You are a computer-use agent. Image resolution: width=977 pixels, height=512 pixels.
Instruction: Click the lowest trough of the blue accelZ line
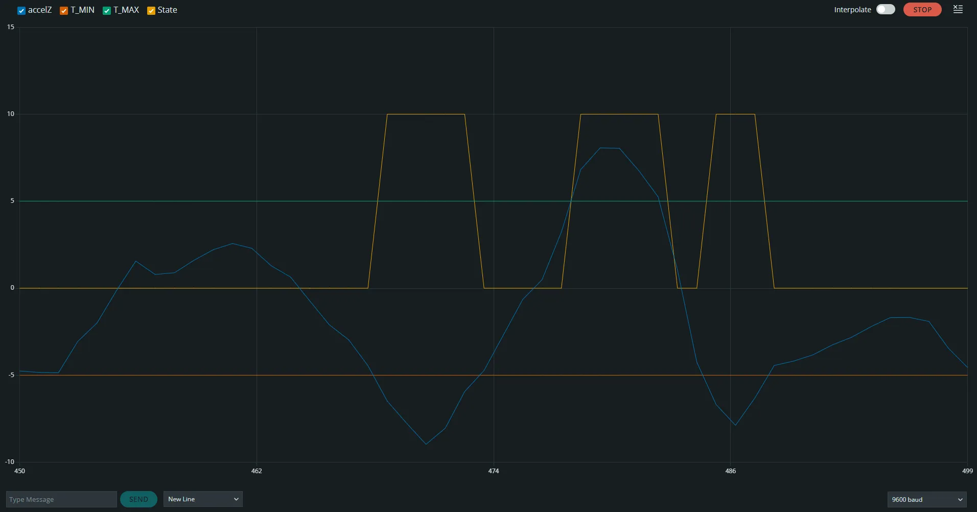(x=426, y=444)
